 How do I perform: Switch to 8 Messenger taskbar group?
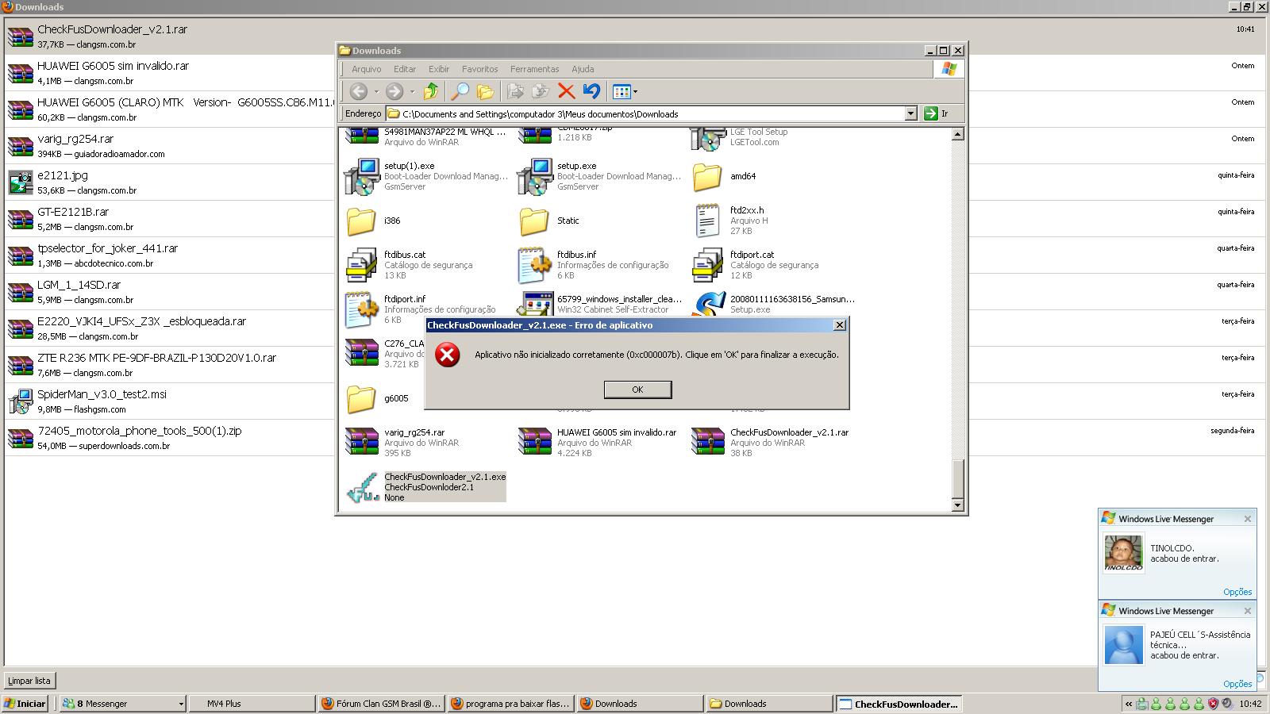[x=123, y=704]
